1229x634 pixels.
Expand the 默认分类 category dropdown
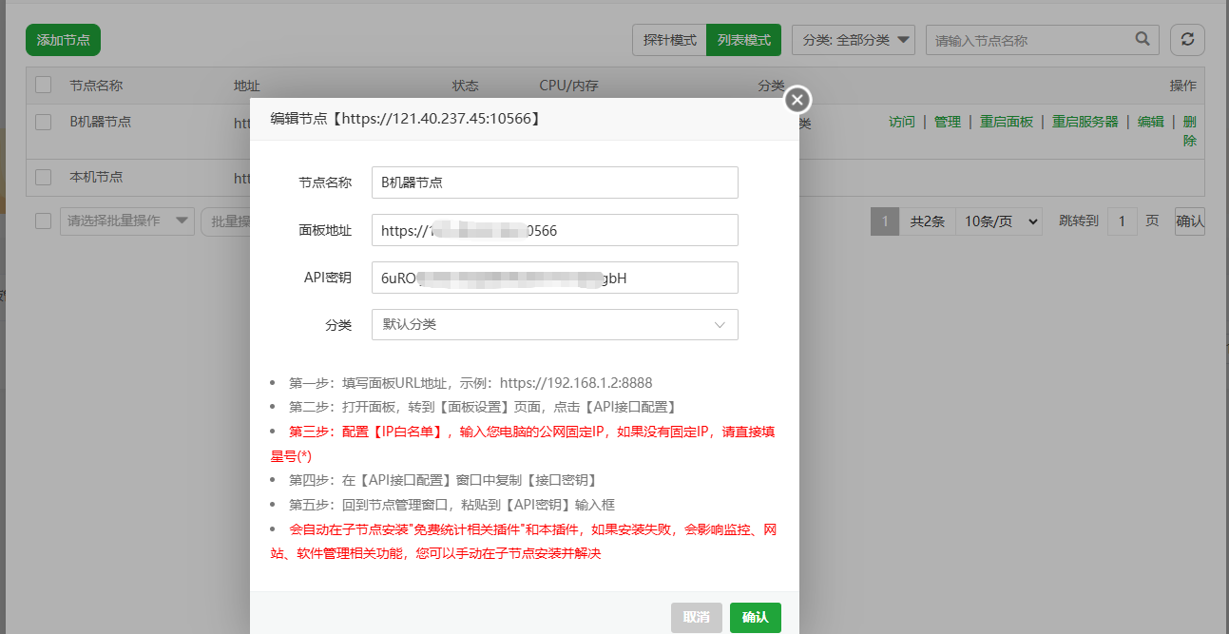click(554, 324)
